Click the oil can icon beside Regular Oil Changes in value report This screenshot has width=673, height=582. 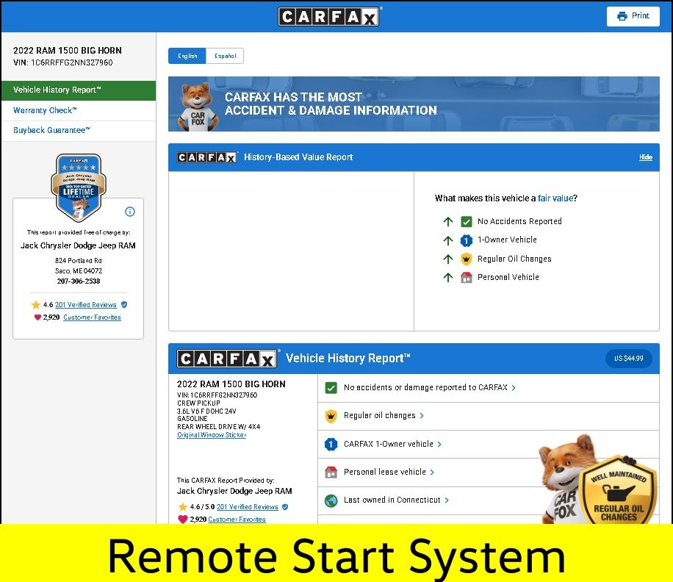click(466, 259)
